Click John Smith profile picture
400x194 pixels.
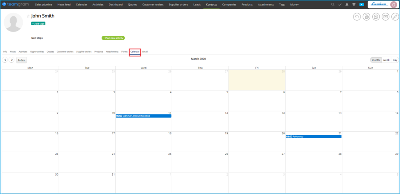click(13, 22)
